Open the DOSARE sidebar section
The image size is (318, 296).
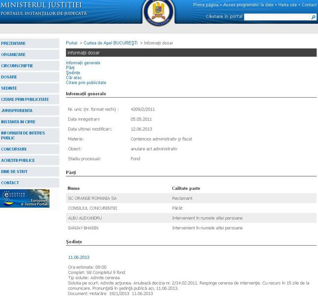pyautogui.click(x=9, y=77)
